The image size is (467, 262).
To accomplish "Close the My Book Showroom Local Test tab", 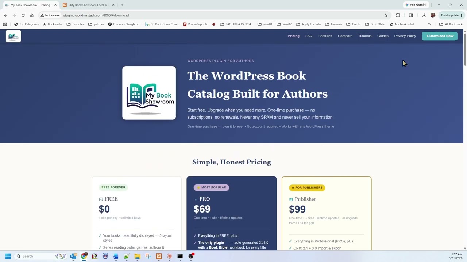I will tap(113, 5).
